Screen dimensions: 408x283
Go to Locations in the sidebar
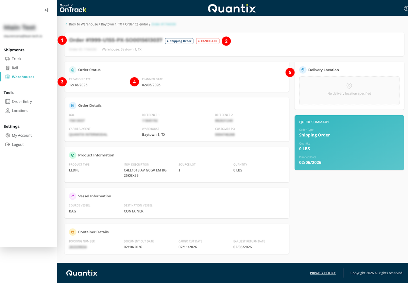tap(20, 111)
